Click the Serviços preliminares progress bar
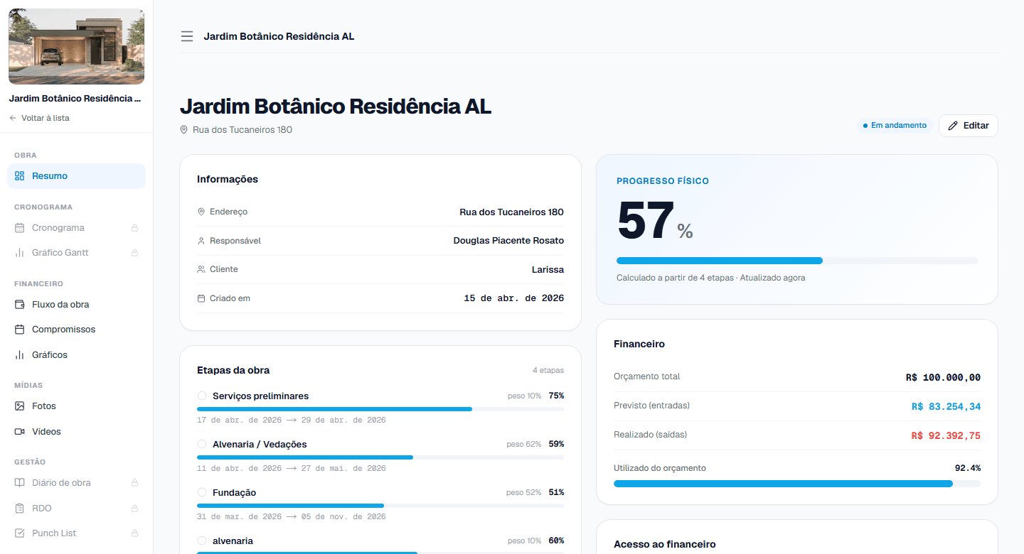The image size is (1024, 554). pyautogui.click(x=380, y=409)
